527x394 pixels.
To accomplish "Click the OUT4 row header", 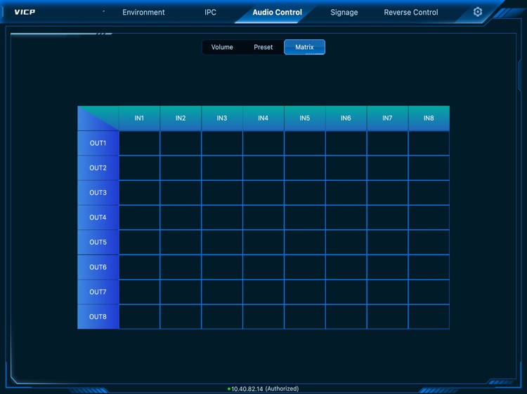I will (x=98, y=217).
